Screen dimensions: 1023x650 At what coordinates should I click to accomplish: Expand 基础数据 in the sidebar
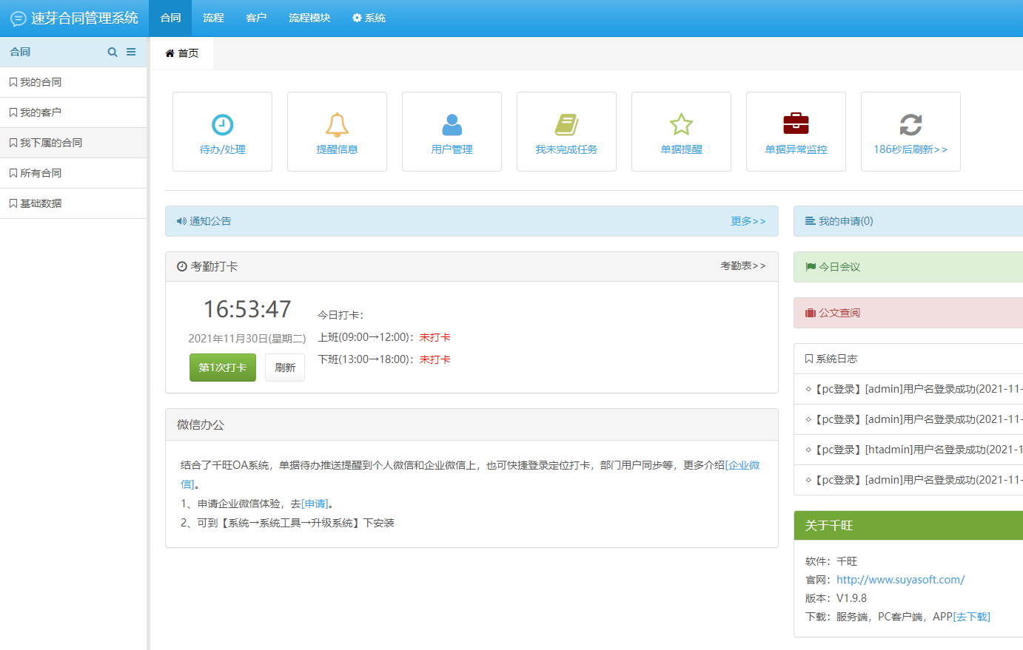pos(41,203)
